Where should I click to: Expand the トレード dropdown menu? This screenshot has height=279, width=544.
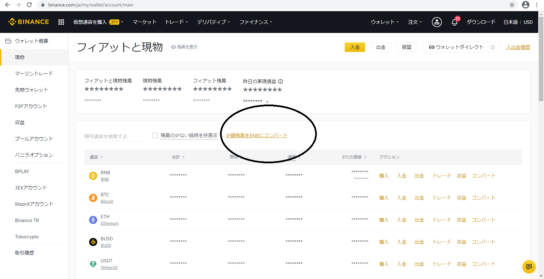pos(176,22)
